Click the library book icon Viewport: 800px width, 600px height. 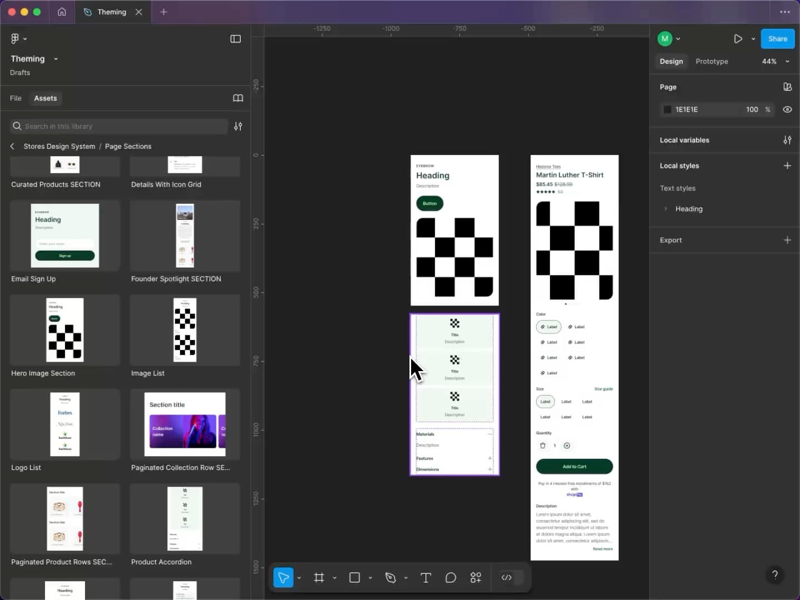238,98
